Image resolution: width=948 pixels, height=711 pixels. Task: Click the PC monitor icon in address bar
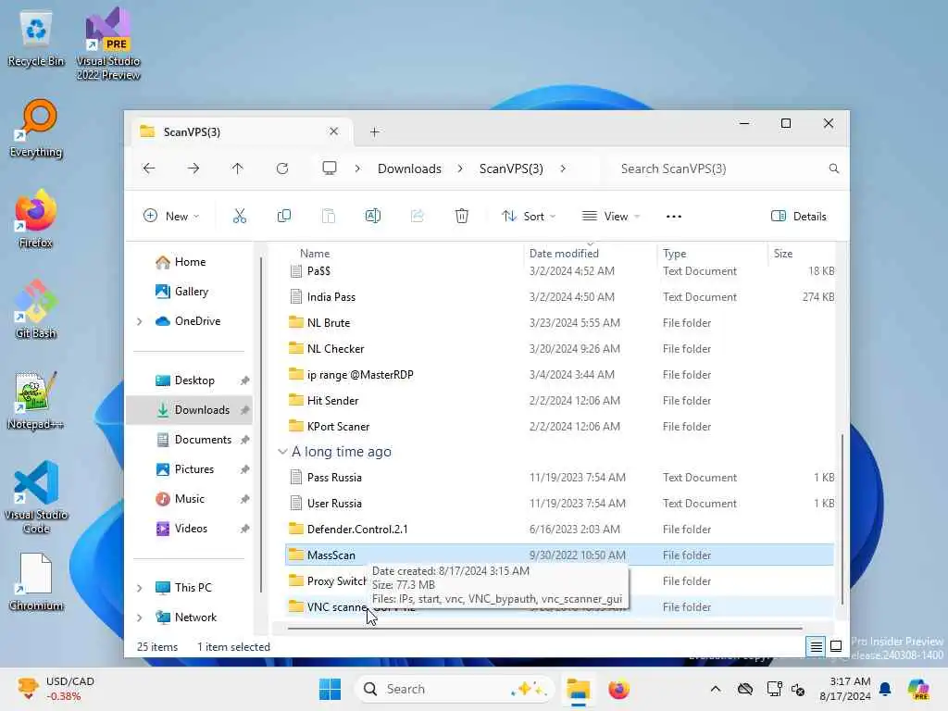point(330,168)
